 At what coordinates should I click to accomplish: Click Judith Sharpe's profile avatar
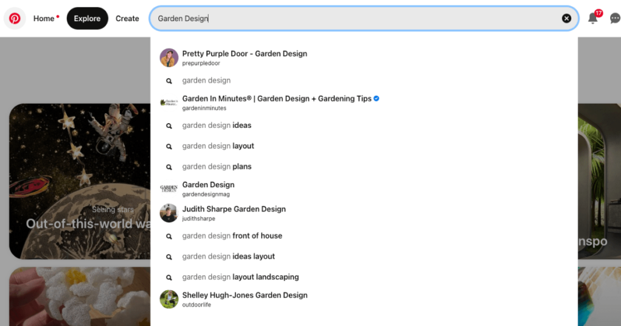click(x=169, y=213)
